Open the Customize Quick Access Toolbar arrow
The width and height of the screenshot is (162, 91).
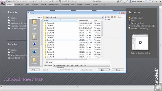[78, 1]
